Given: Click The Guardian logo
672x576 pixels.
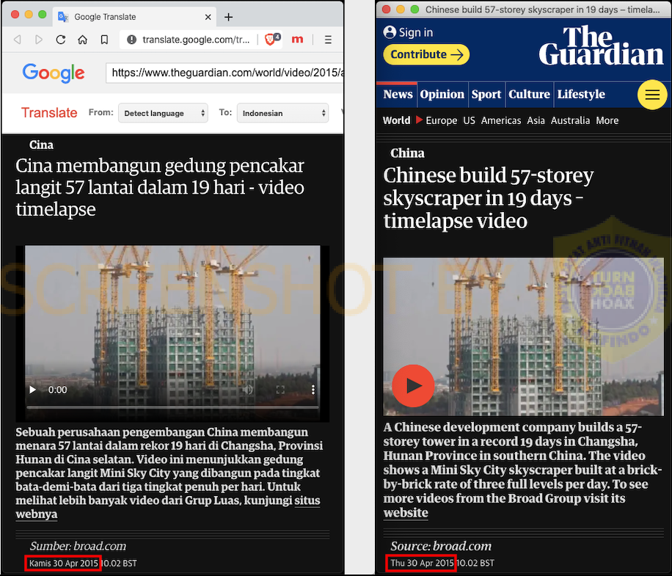Looking at the screenshot, I should 601,45.
